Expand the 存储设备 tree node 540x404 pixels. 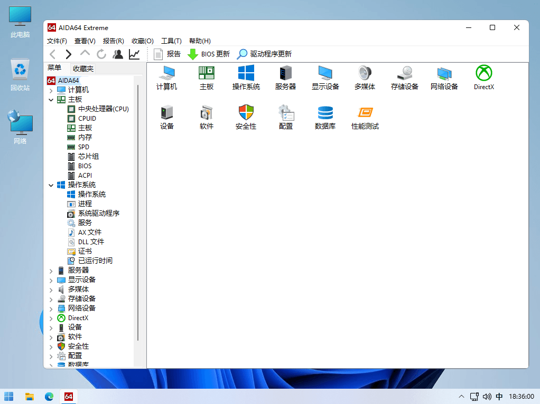click(x=51, y=299)
